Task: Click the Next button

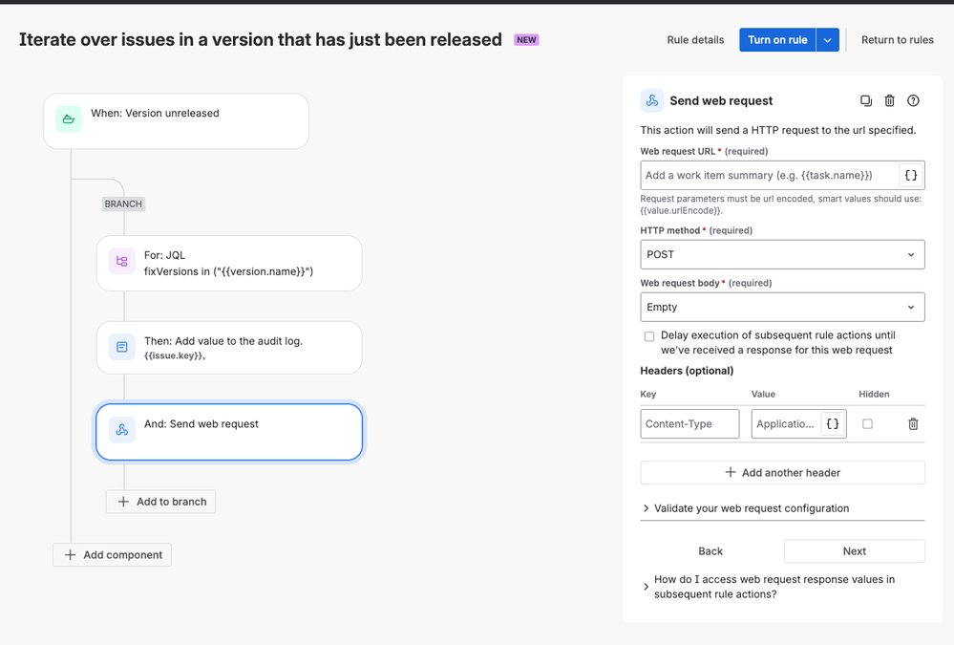Action: 854,551
